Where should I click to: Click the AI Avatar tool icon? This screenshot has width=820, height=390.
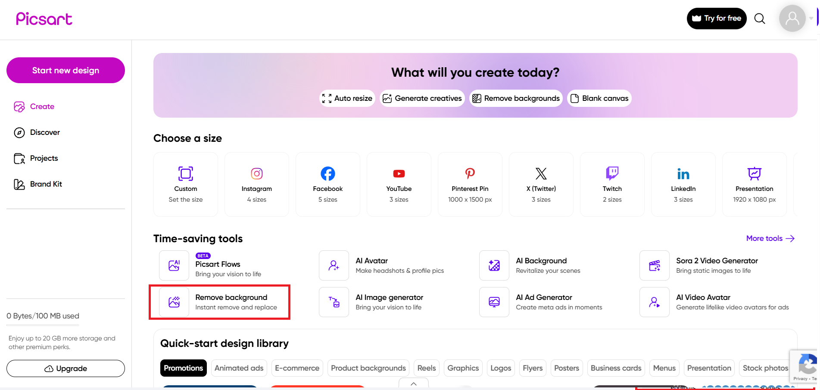point(334,265)
